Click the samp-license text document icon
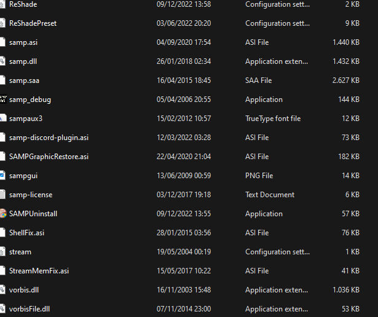 click(x=2, y=194)
